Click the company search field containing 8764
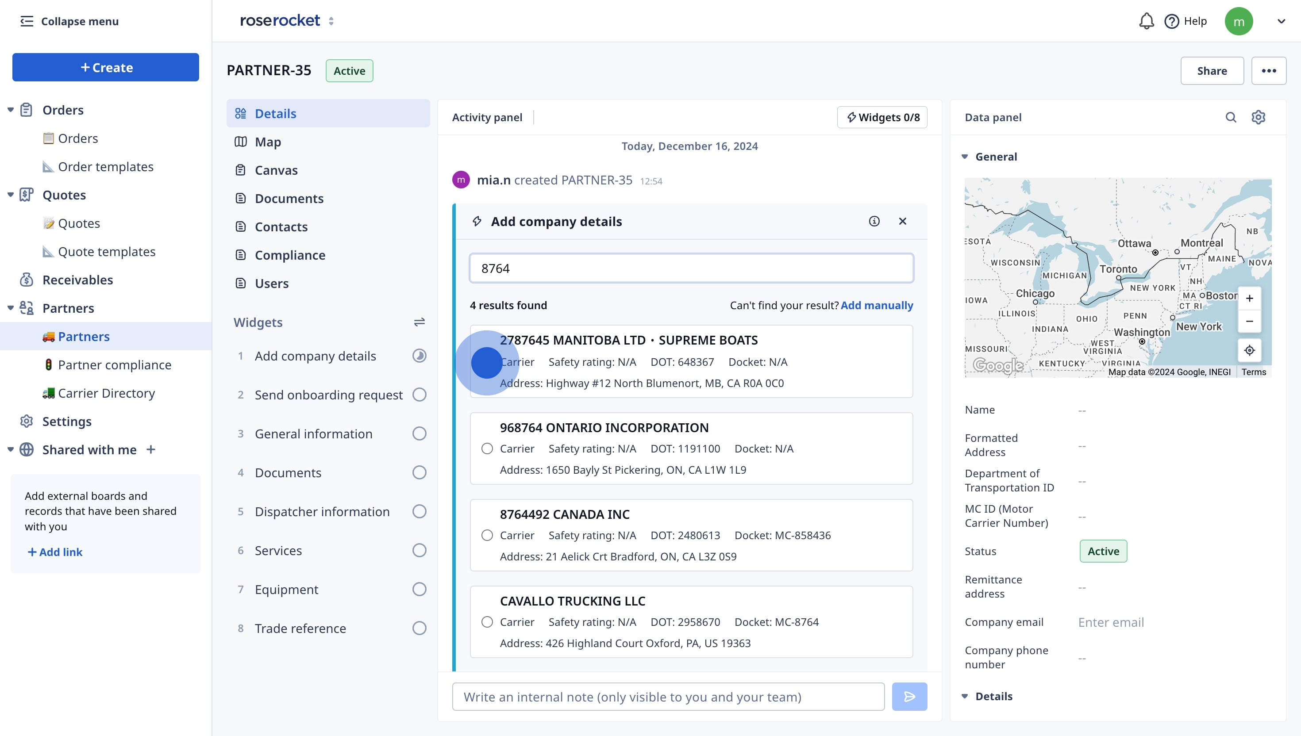Viewport: 1301px width, 736px height. coord(691,268)
